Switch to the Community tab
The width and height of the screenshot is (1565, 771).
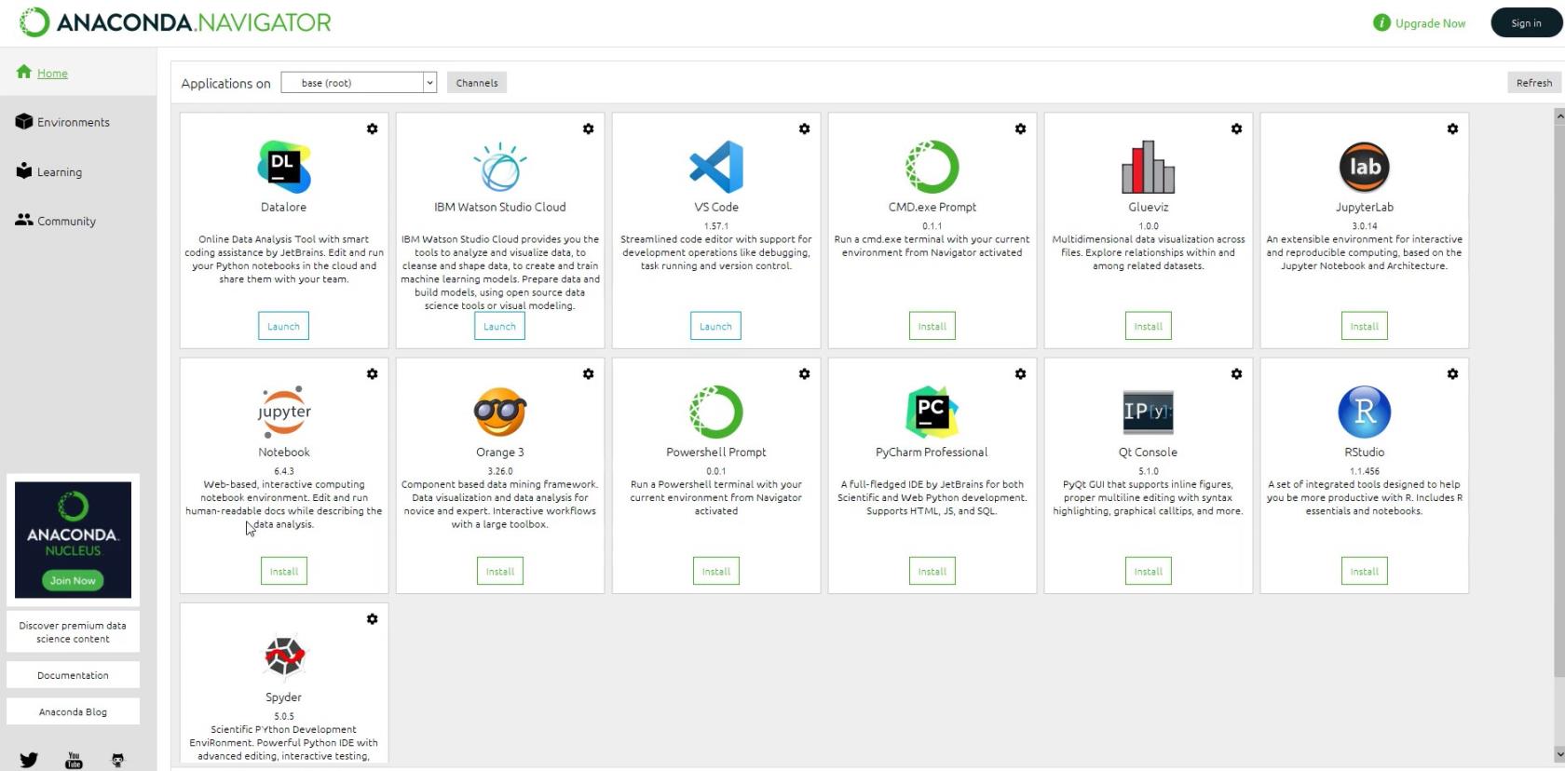click(66, 221)
